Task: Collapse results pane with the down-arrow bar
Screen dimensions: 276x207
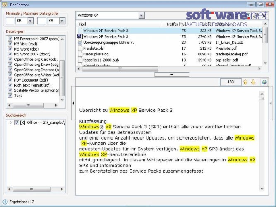Action: [172, 75]
